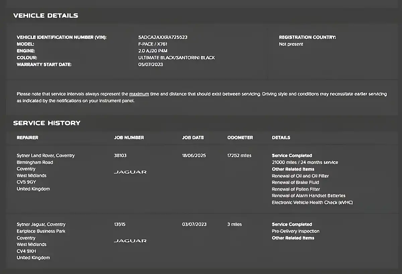Click the JOB NUMBER column header
The height and width of the screenshot is (274, 402).
[129, 138]
